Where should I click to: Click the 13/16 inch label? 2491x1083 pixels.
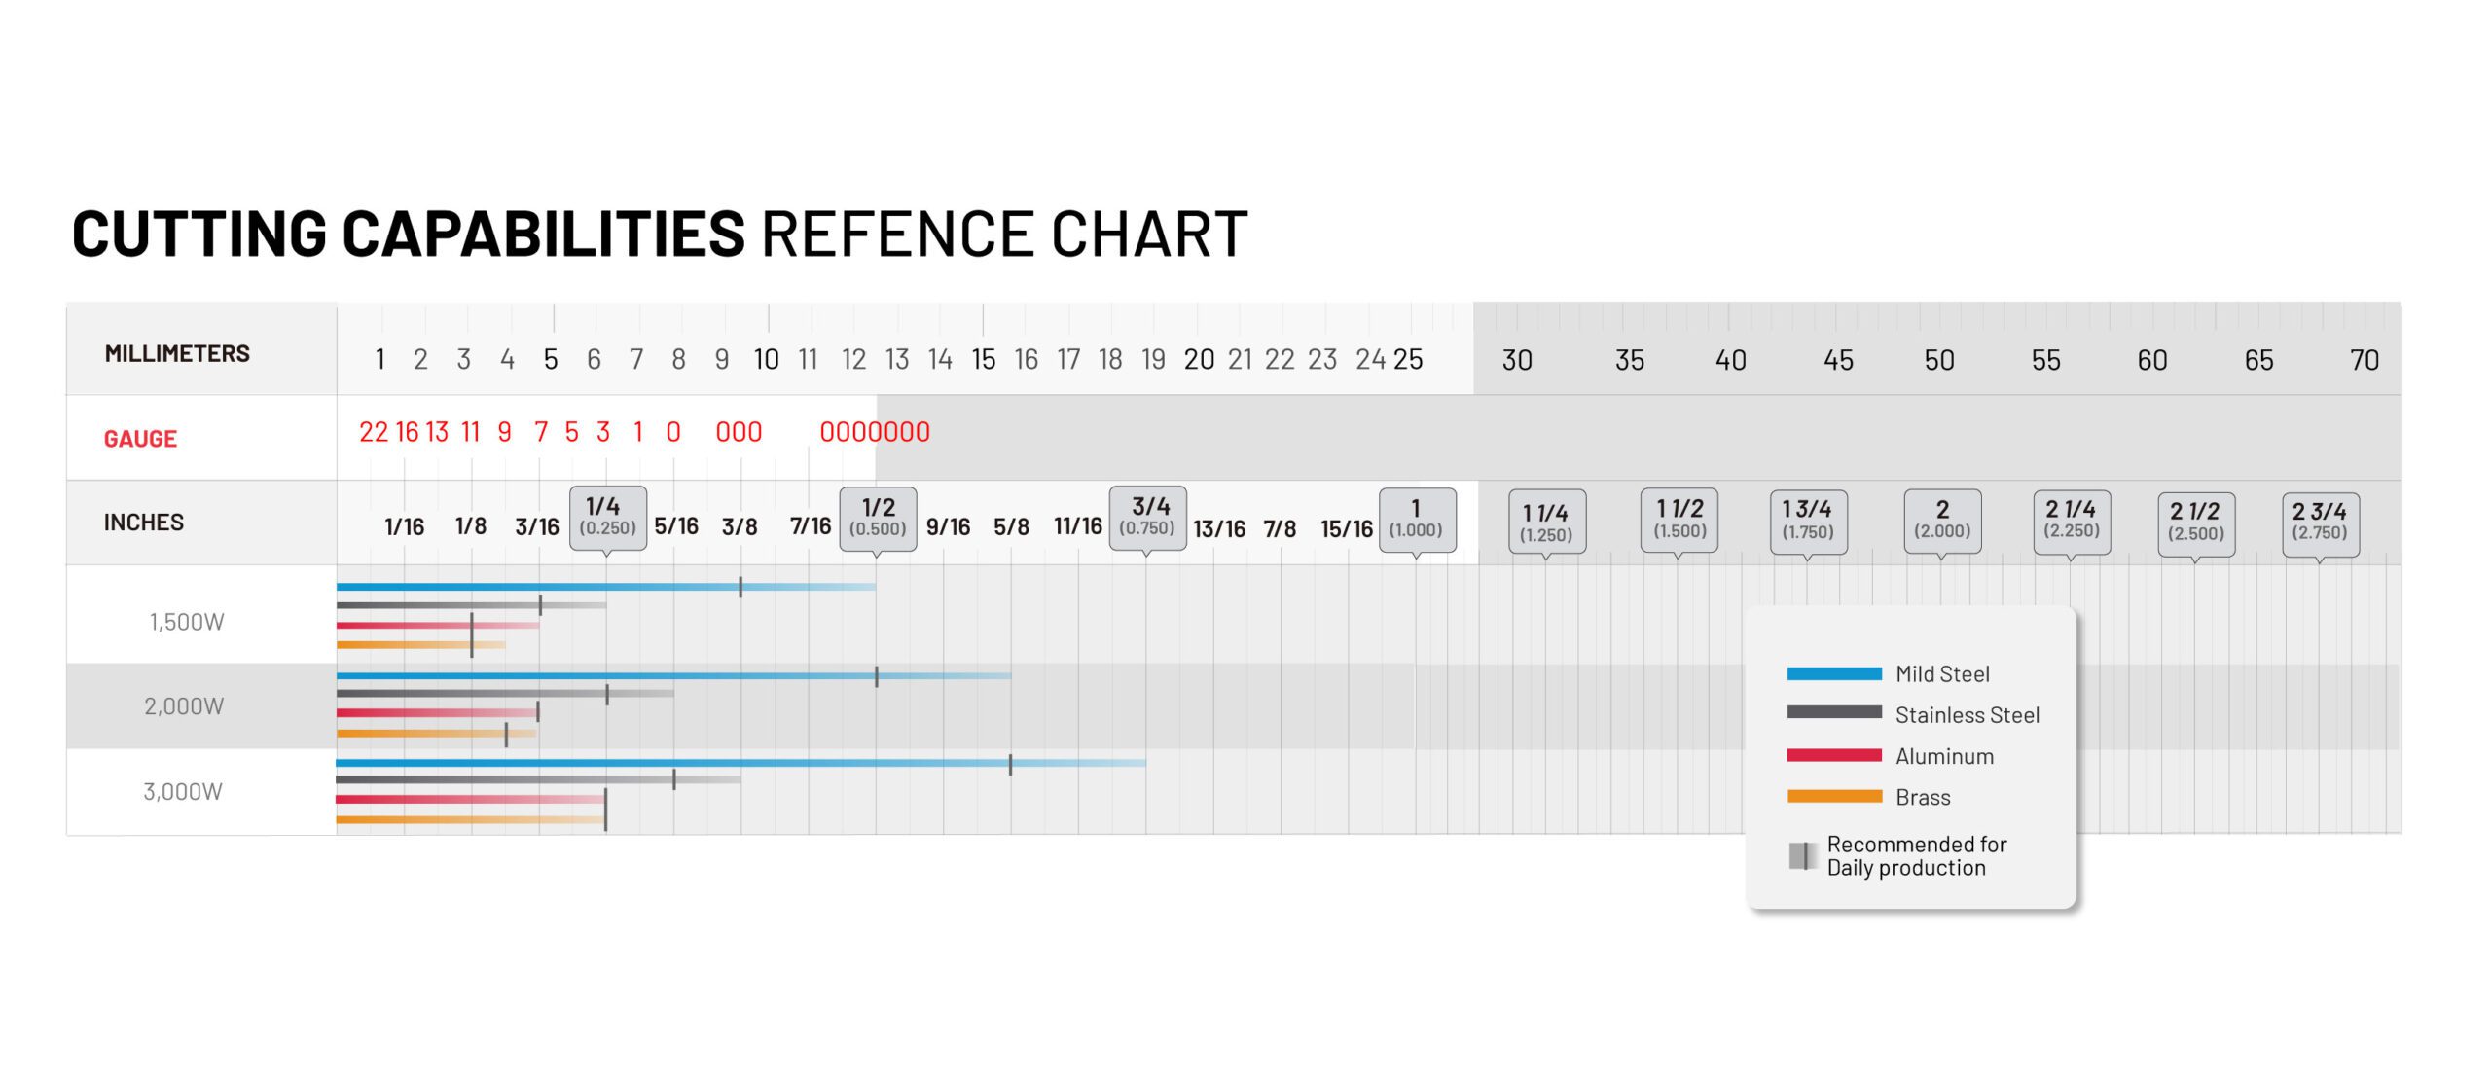click(x=1219, y=528)
